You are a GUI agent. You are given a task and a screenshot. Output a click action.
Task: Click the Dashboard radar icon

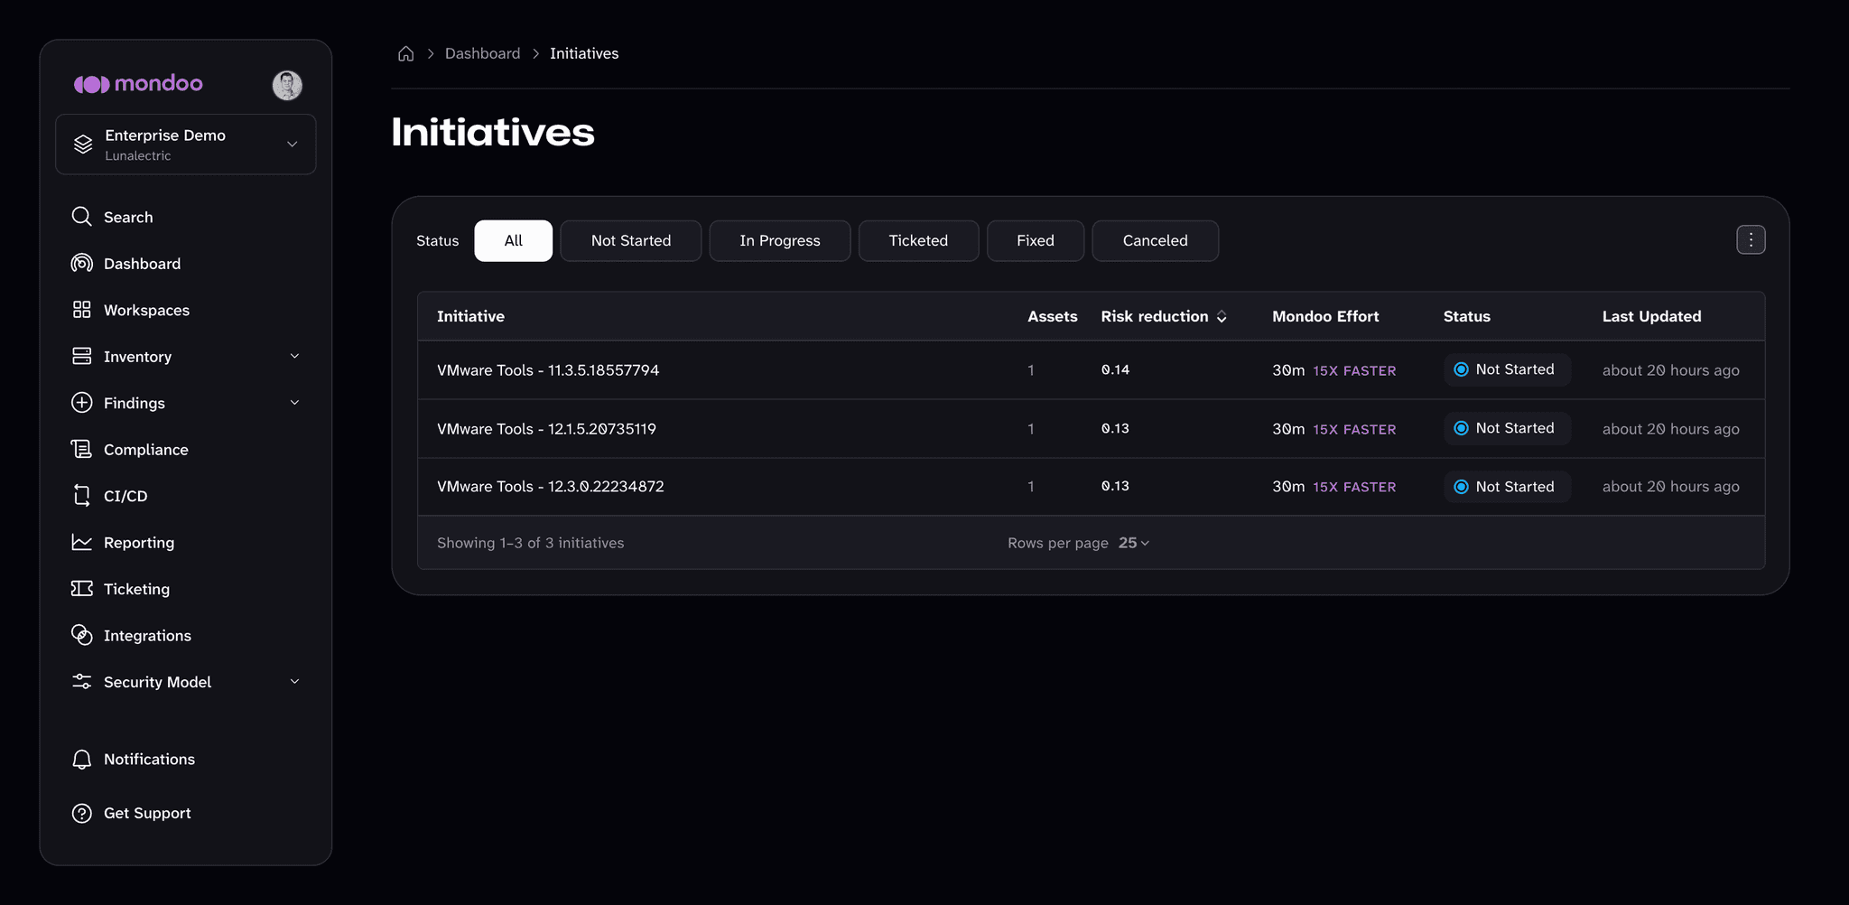(81, 263)
